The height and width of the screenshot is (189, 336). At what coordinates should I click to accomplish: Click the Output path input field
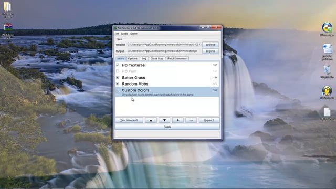tap(164, 51)
